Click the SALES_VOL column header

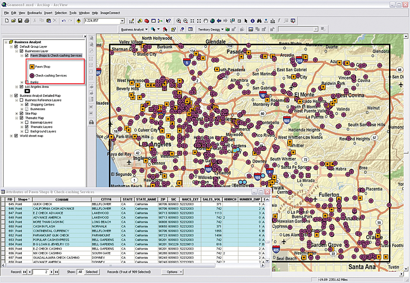point(211,199)
